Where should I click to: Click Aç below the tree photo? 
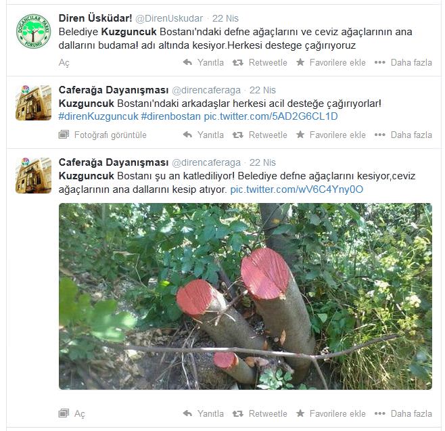point(72,413)
